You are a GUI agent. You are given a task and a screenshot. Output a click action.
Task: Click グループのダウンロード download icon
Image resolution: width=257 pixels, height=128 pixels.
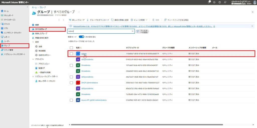point(88,20)
